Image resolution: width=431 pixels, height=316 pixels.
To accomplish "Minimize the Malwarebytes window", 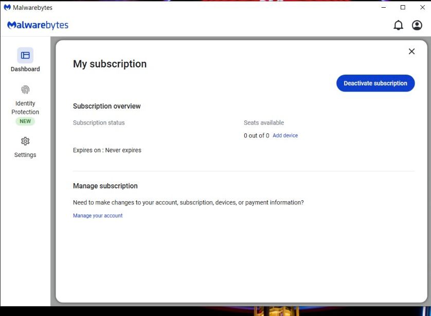I will click(384, 7).
